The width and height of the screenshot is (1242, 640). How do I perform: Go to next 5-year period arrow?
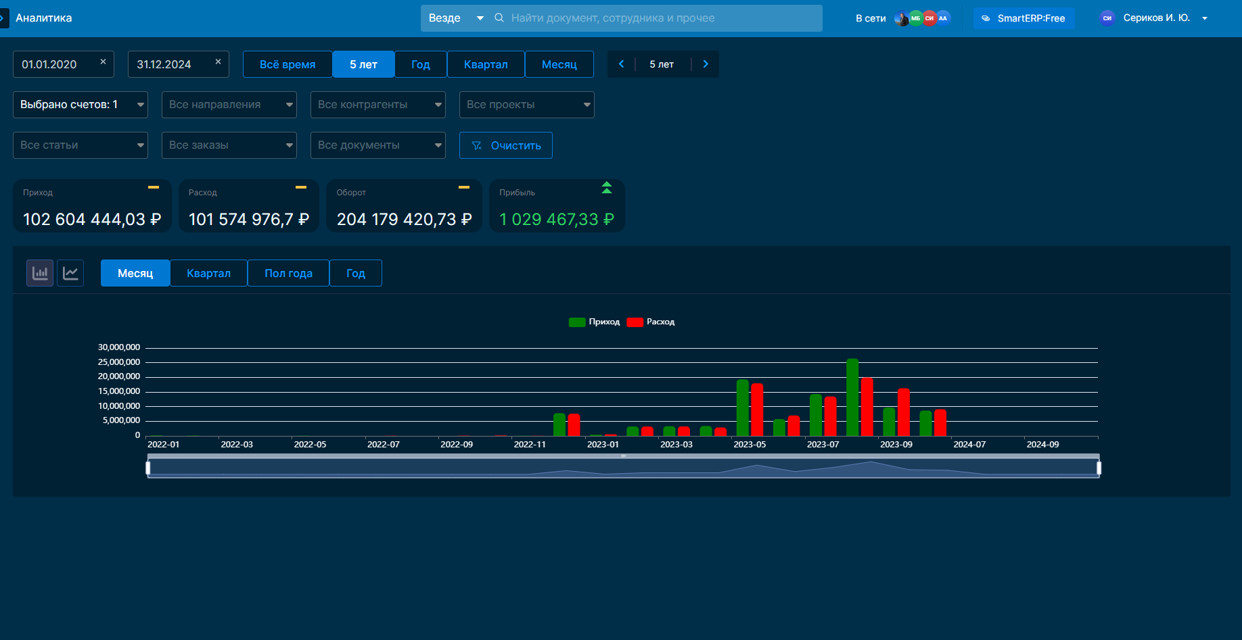tap(706, 64)
